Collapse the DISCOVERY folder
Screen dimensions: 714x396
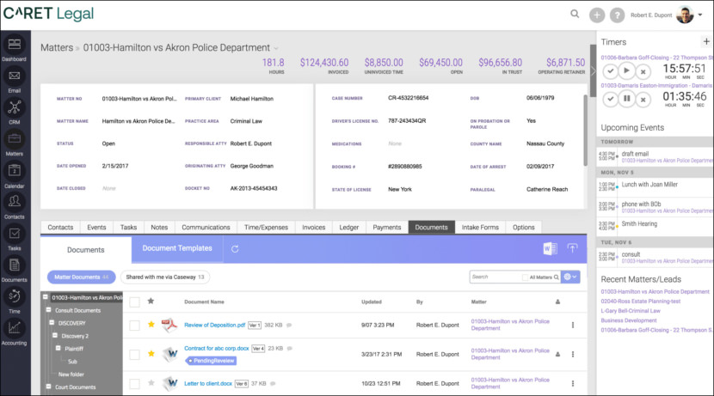[52, 322]
